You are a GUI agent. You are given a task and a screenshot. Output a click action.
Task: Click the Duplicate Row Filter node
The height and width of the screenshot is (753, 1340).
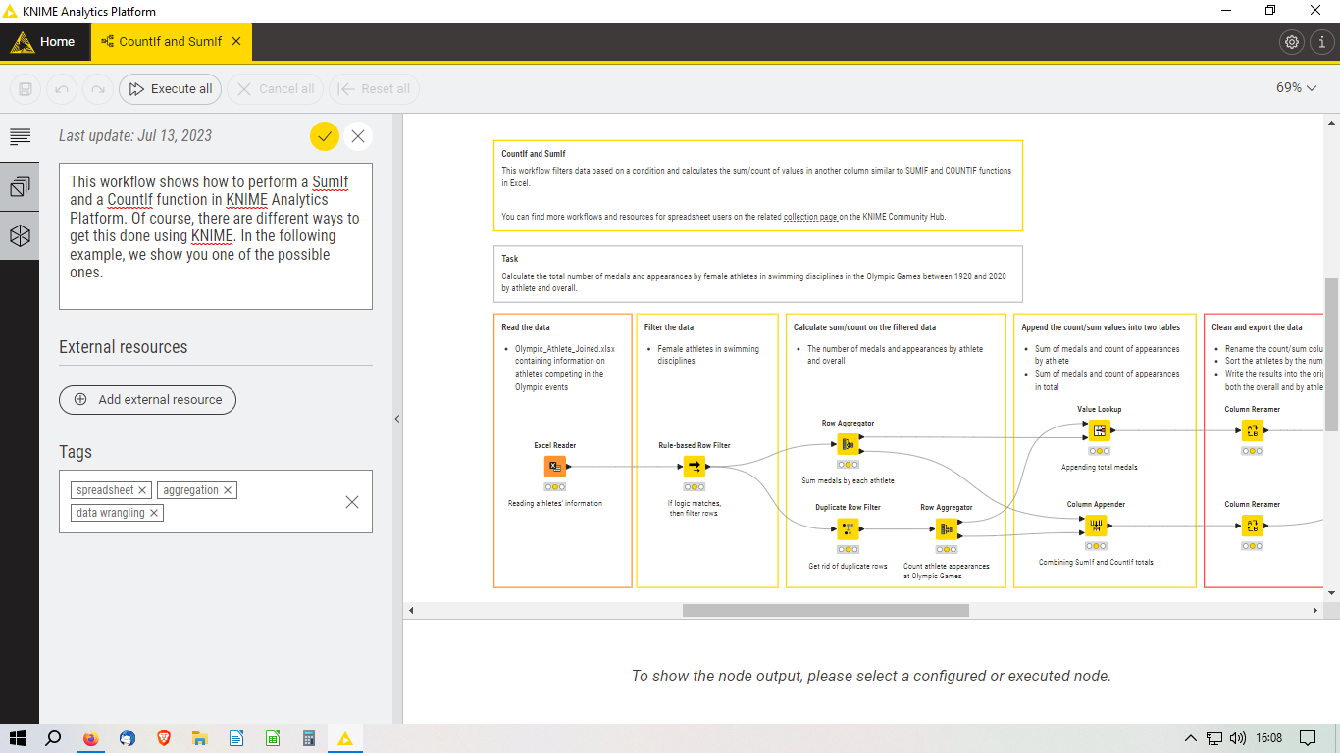pos(847,528)
